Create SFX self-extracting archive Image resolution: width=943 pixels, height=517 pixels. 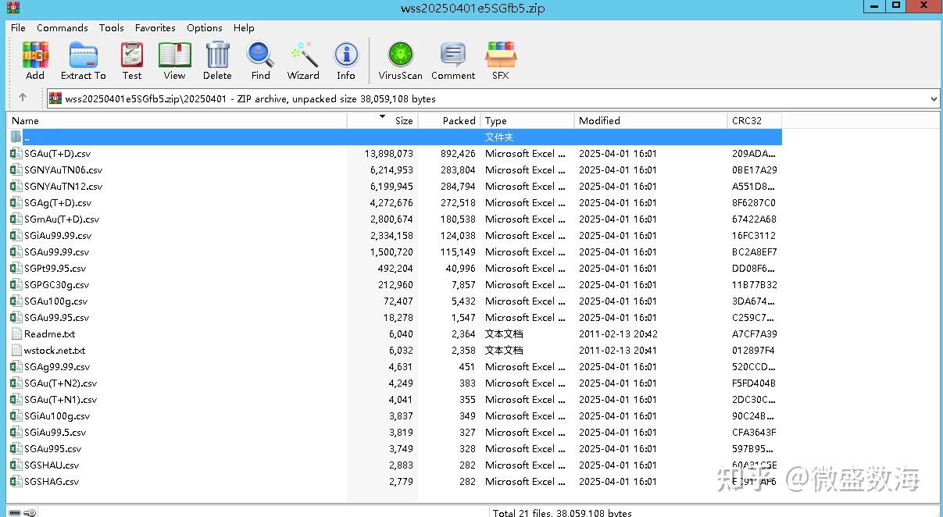pyautogui.click(x=500, y=60)
